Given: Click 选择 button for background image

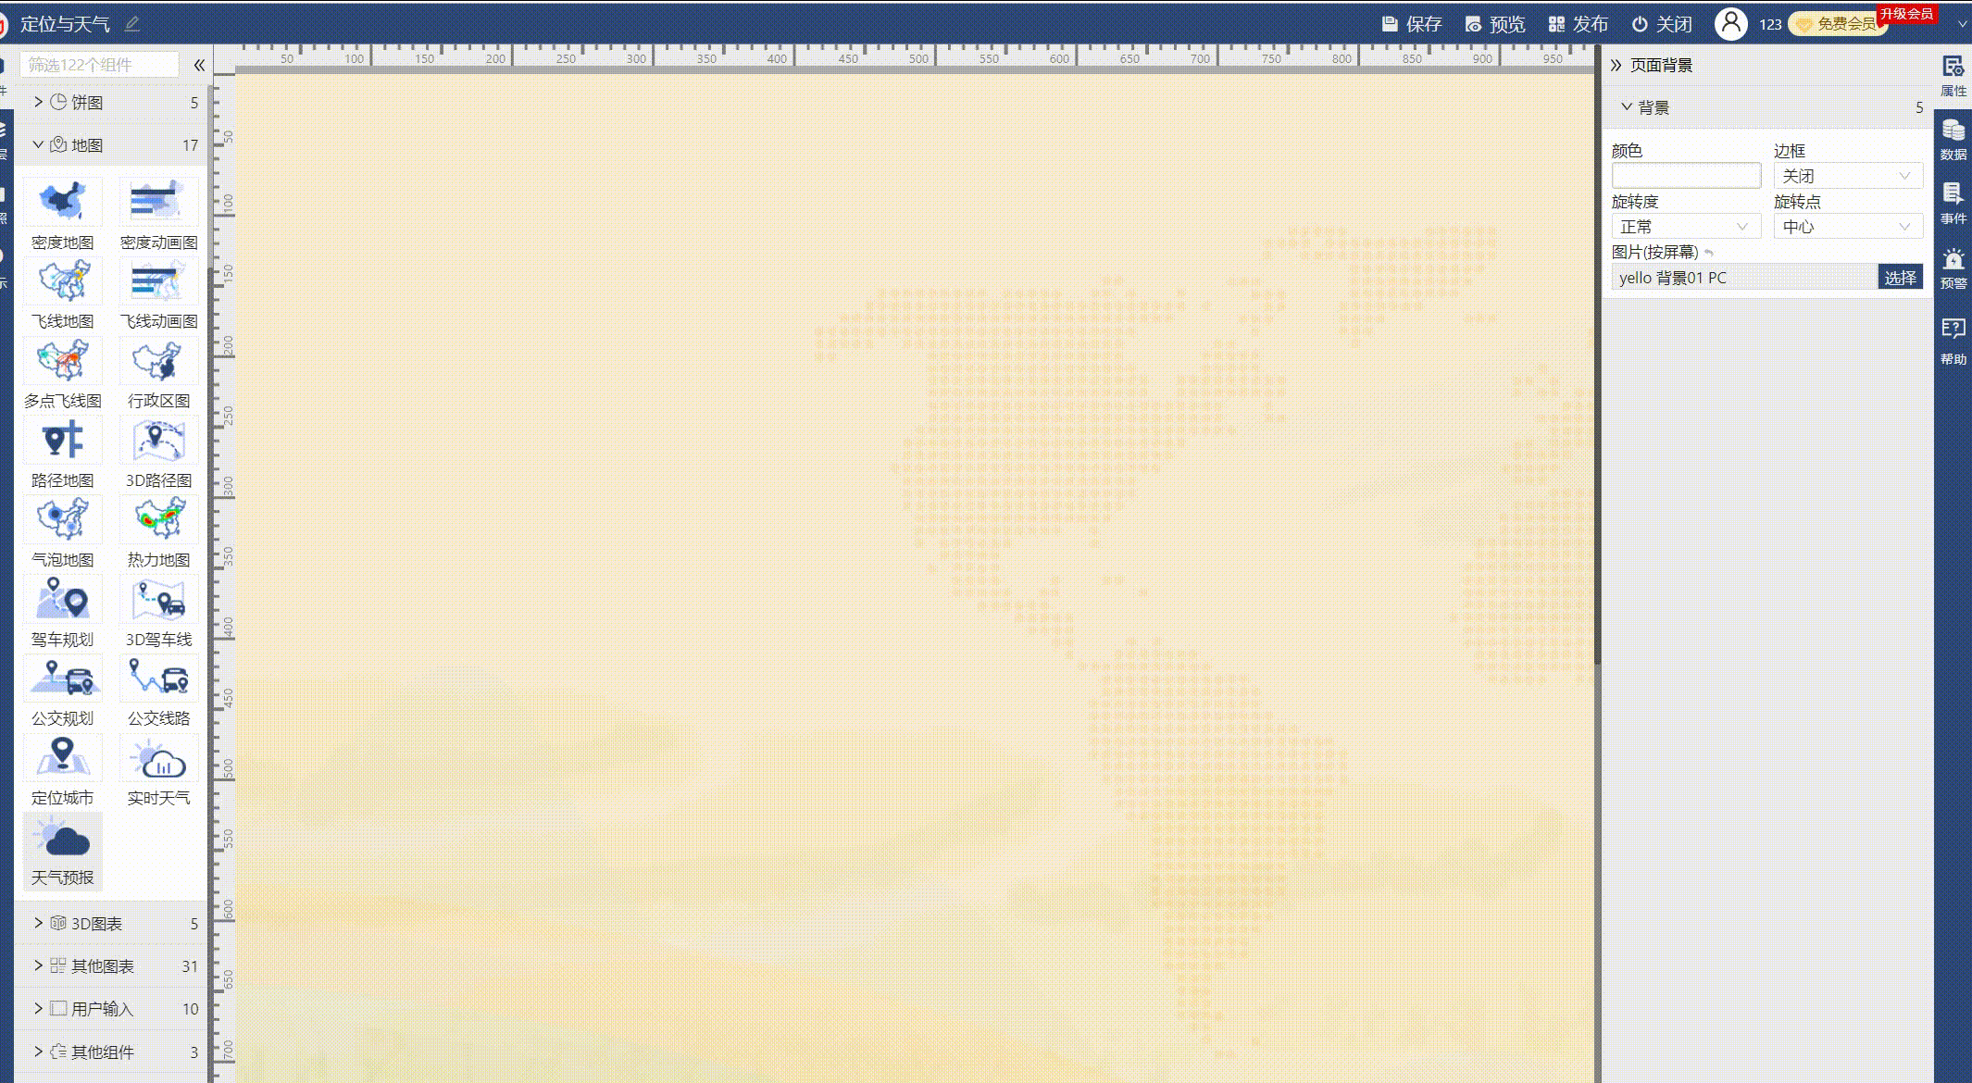Looking at the screenshot, I should coord(1899,276).
